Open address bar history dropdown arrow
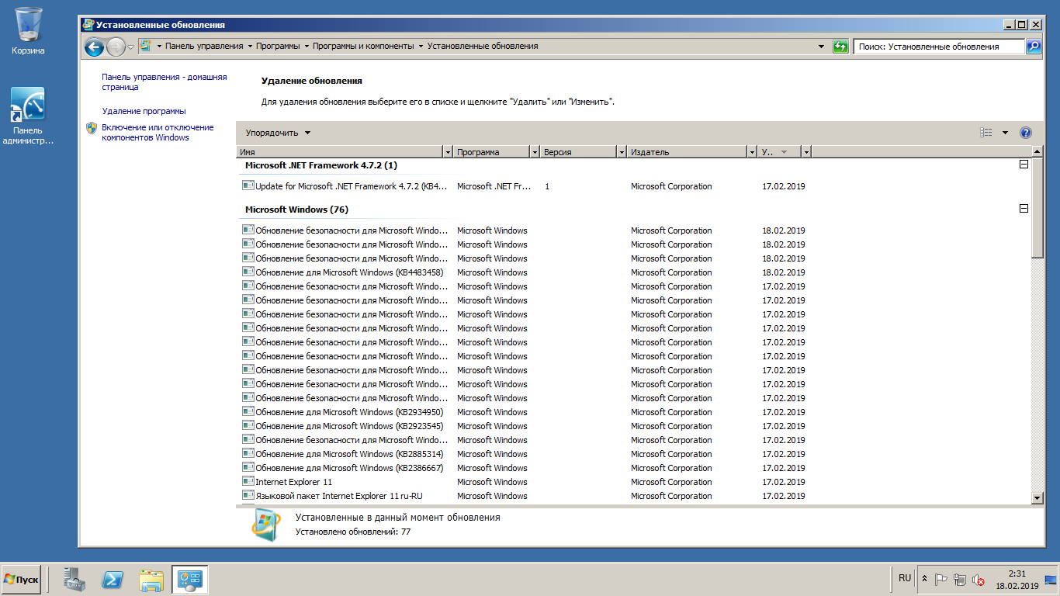 point(822,47)
